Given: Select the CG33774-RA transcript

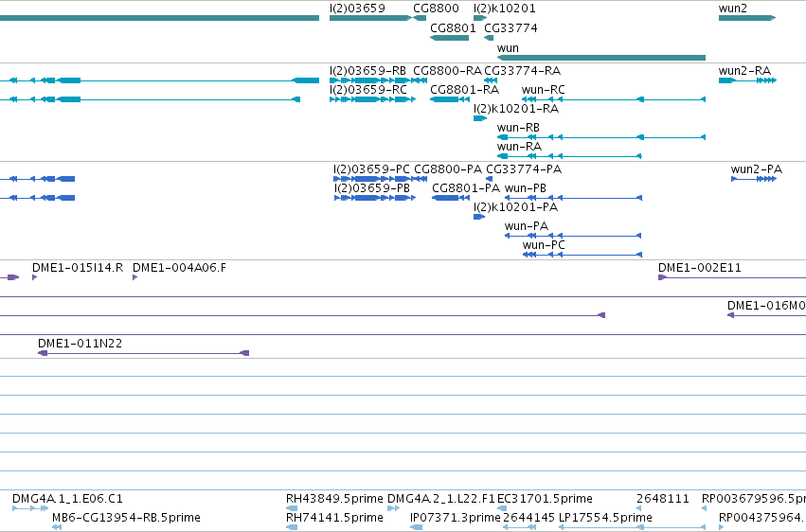Looking at the screenshot, I should (491, 80).
